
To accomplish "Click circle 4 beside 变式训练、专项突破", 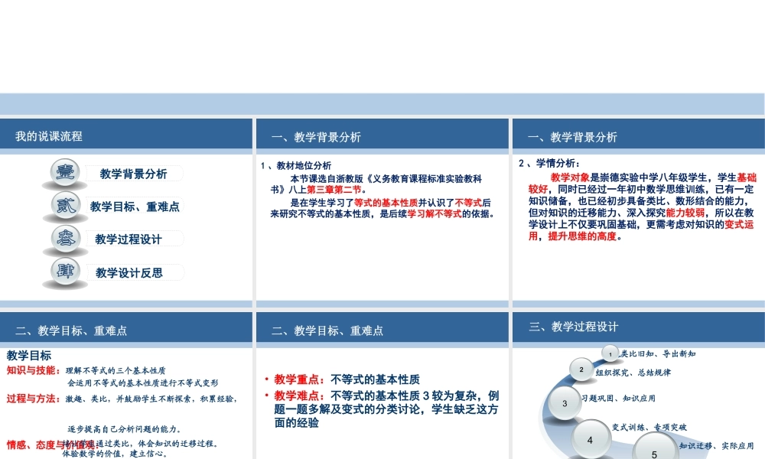I will tap(589, 439).
